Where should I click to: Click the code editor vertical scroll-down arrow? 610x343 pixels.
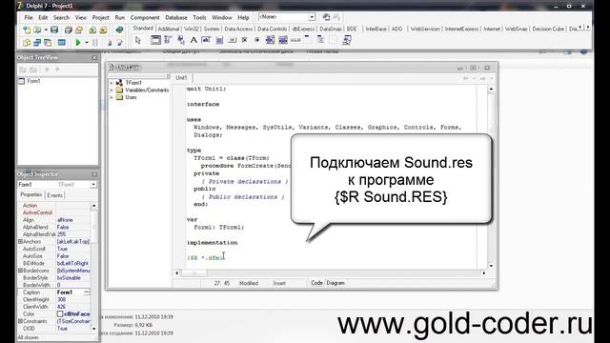click(491, 266)
